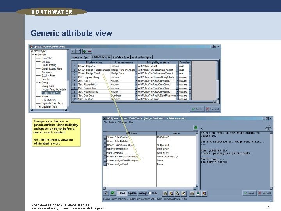281x211 pixels.
Task: Open Accessor name dropdown for Show: Reports row
Action: (136, 66)
